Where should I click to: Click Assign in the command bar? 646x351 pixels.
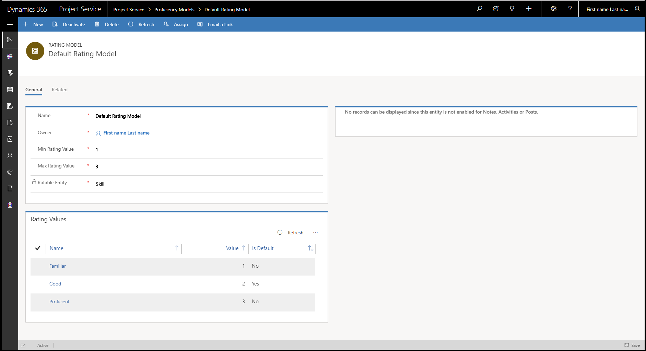(176, 24)
